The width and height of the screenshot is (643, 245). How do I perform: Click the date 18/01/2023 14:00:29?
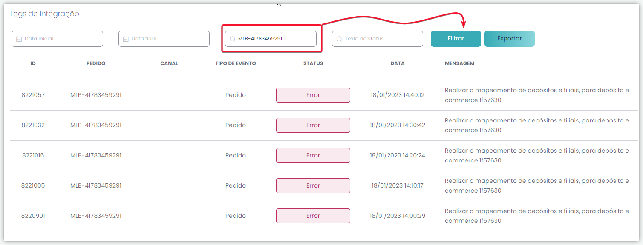pyautogui.click(x=398, y=216)
